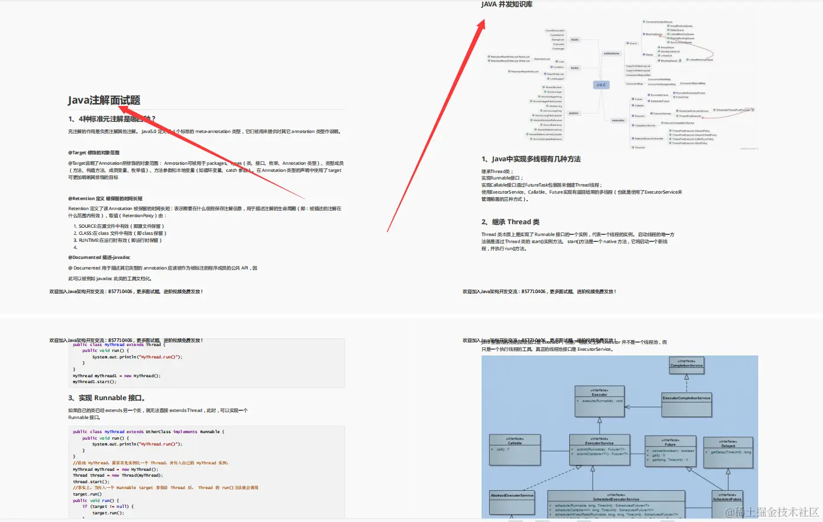The image size is (823, 522).
Task: Click the line "继承Thread类;"
Action: pos(497,171)
